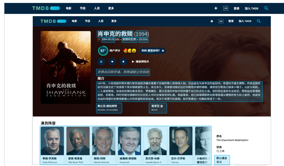Image resolution: width=284 pixels, height=166 pixels.
Task: Click 登录 in the outer header
Action: point(236,9)
